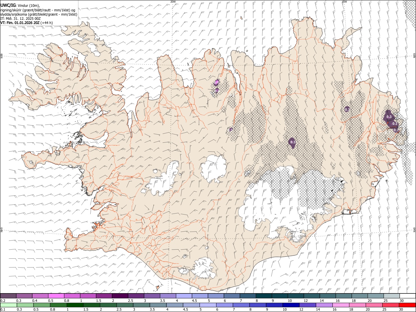The image size is (416, 312).
Task: Click the pink rain swatch between 18 and 20
Action: (x=357, y=305)
